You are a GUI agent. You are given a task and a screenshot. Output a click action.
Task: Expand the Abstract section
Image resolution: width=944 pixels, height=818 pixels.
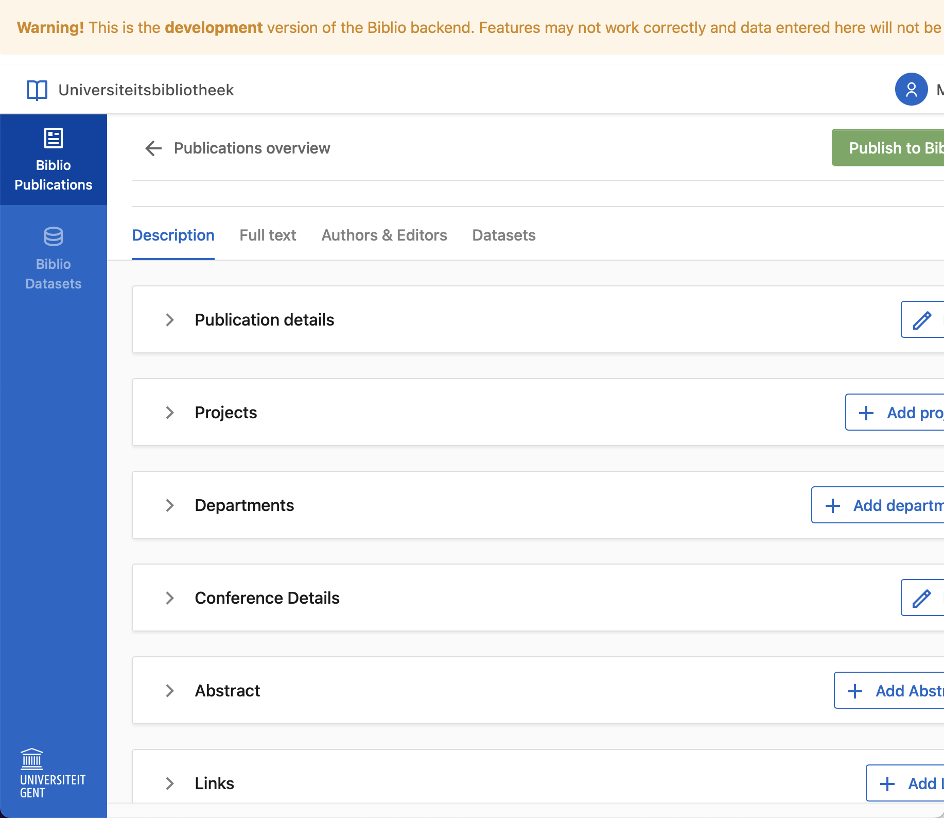[170, 690]
